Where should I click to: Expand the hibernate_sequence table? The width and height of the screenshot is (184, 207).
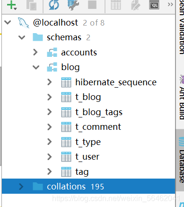(x=50, y=82)
